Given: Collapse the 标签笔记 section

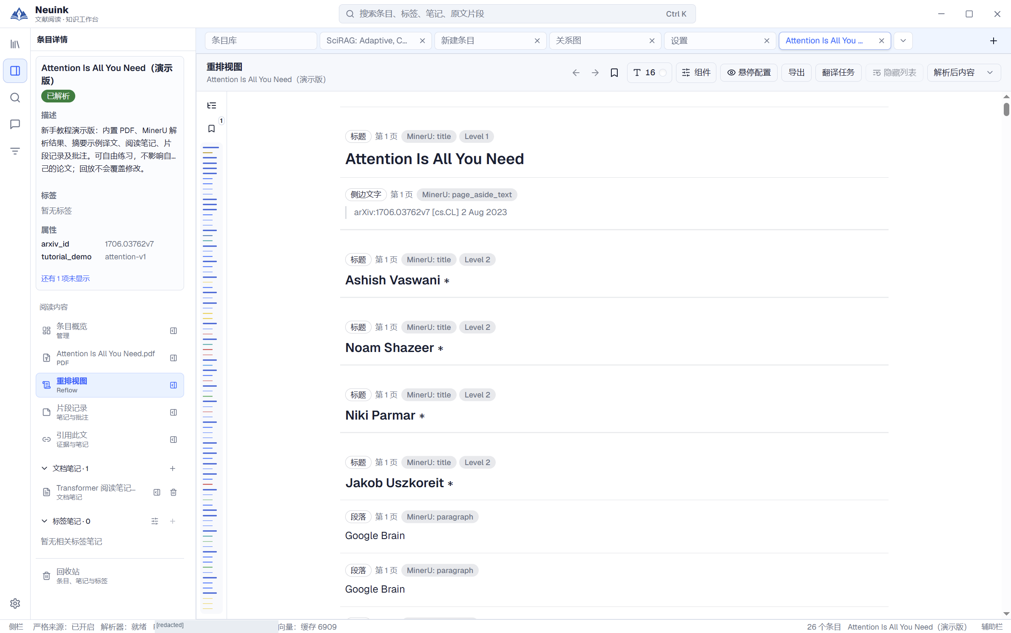Looking at the screenshot, I should [44, 521].
